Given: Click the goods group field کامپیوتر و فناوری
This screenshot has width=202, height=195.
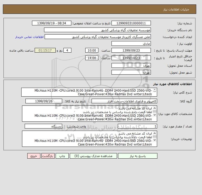Looking at the screenshot, I should [124, 101].
